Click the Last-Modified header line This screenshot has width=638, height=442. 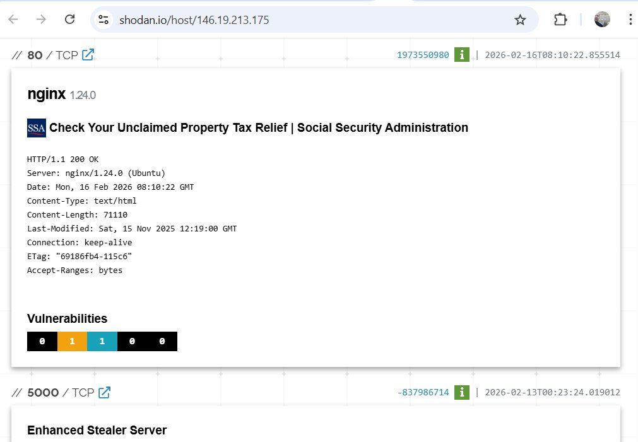click(x=132, y=228)
